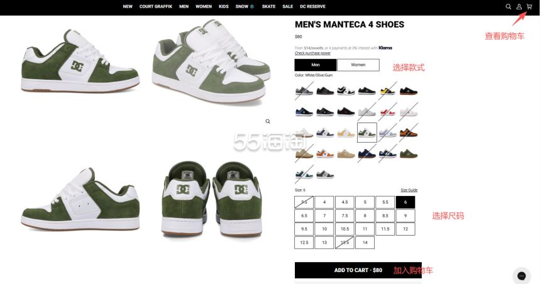Click the magnifier zoom icon on image
Viewport: 540px width, 284px height.
click(x=268, y=121)
